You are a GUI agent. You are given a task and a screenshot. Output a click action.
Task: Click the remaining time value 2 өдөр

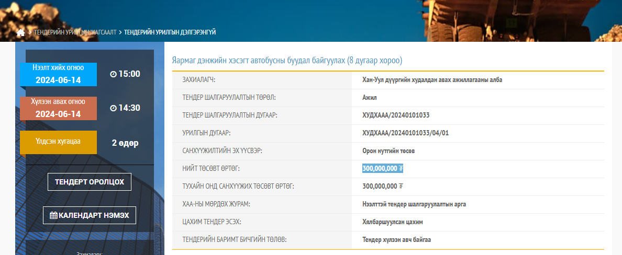(125, 143)
